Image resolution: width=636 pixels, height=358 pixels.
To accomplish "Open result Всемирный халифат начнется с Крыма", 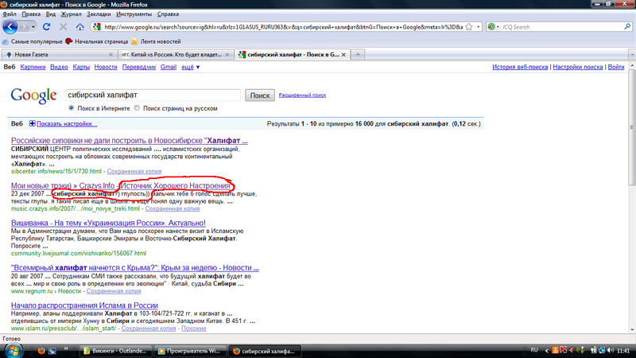I will tap(134, 268).
